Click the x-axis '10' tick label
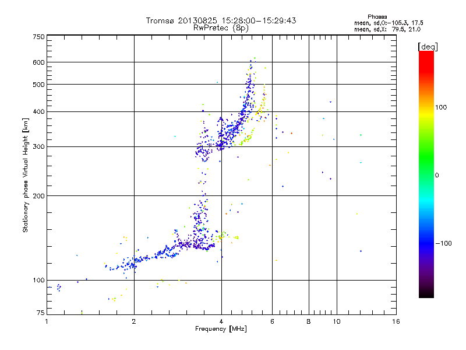Viewport: 466px width, 350px height. [x=337, y=321]
